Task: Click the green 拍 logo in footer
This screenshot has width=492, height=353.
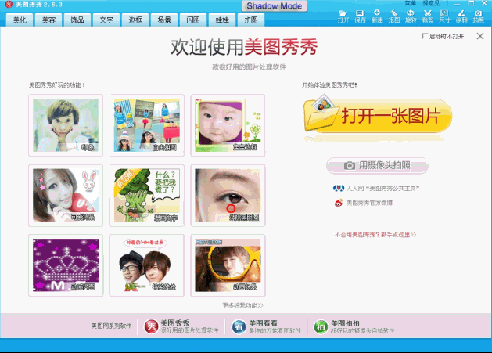Action: [x=321, y=326]
